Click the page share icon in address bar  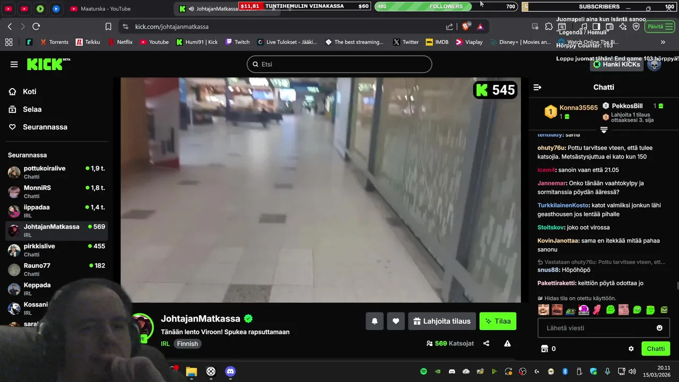(x=449, y=27)
